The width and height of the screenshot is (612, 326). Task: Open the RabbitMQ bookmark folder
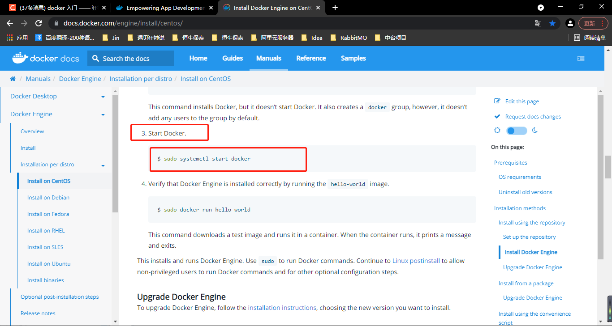coord(349,38)
